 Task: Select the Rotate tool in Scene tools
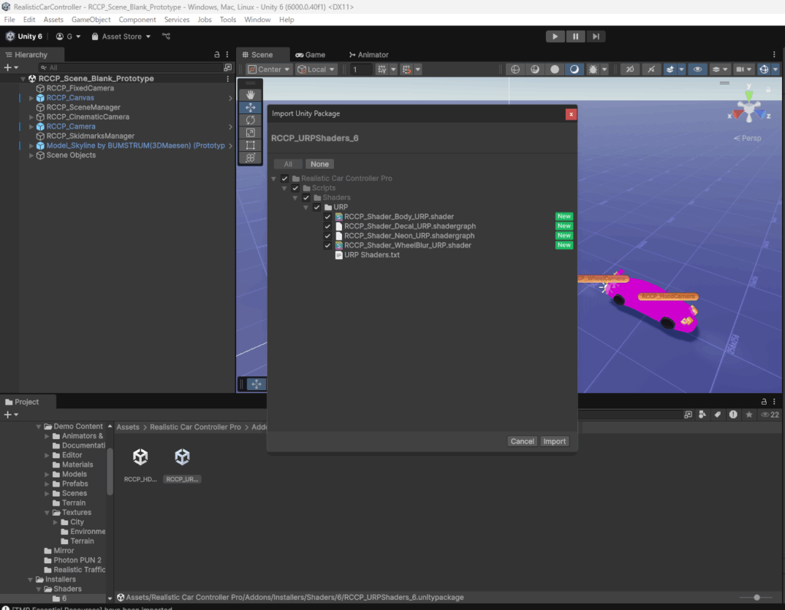coord(251,120)
